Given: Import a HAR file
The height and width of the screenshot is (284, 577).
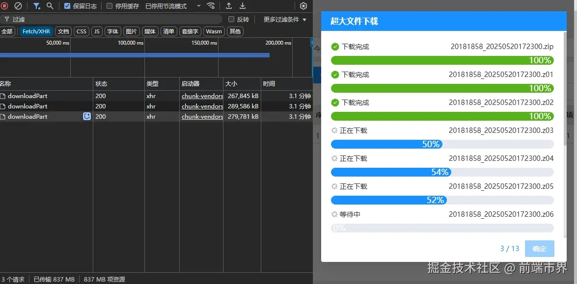Looking at the screenshot, I should tap(229, 6).
